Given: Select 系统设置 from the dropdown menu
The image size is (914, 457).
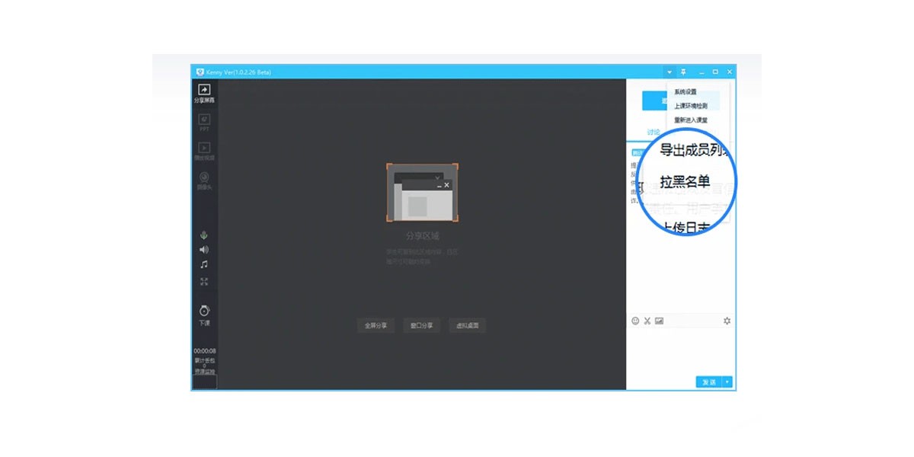Looking at the screenshot, I should click(x=685, y=92).
